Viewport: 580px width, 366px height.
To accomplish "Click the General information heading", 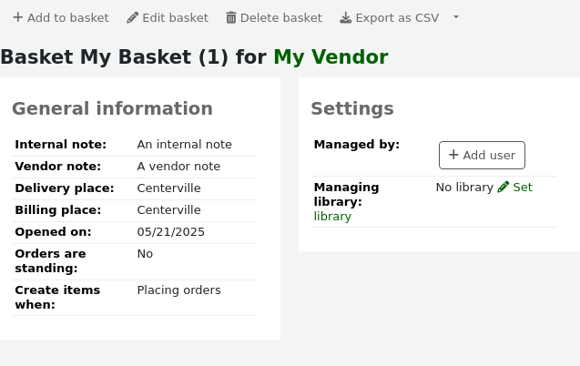I will (x=112, y=108).
